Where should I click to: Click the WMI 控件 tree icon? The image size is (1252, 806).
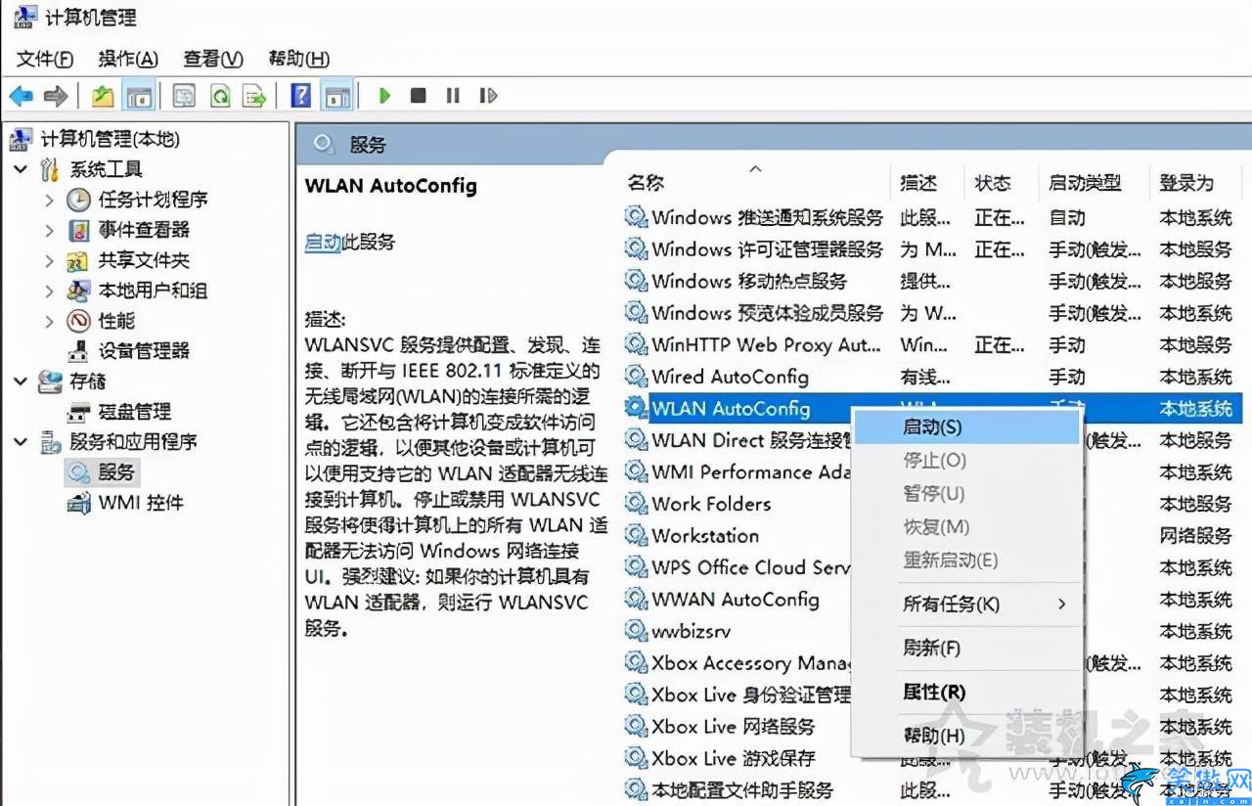pos(79,503)
